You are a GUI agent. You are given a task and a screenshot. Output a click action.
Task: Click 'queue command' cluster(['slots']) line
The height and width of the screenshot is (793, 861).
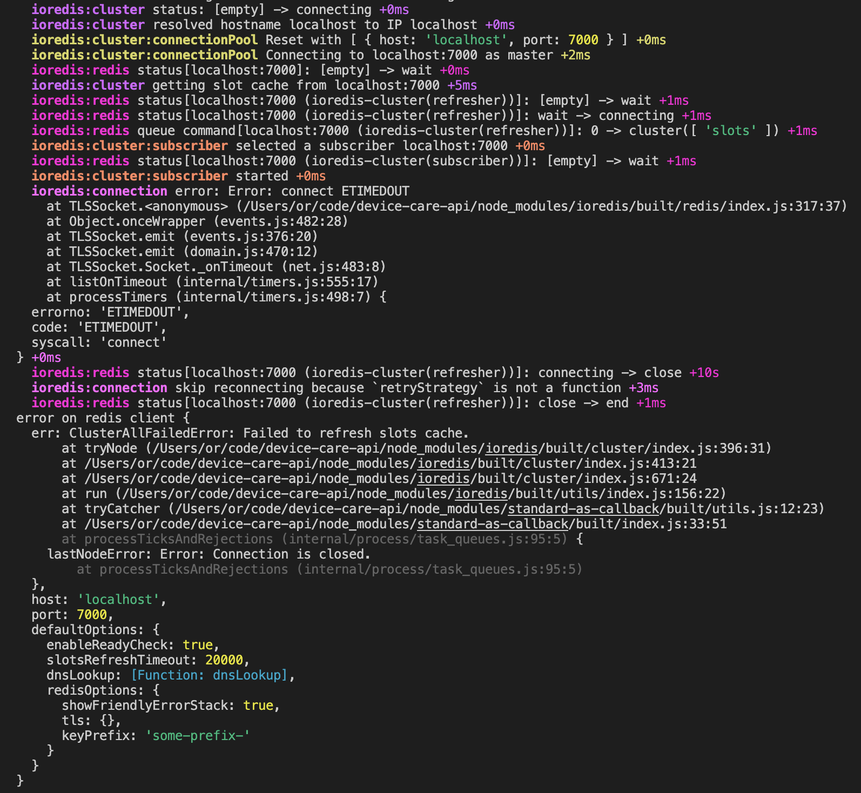425,131
